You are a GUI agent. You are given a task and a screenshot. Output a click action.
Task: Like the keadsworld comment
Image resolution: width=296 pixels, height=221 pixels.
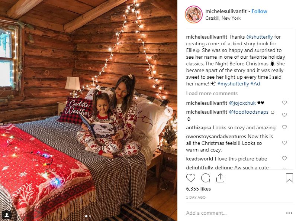click(284, 158)
